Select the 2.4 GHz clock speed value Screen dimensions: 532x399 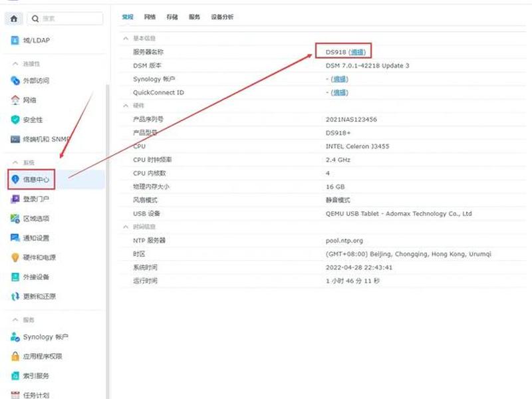(x=338, y=160)
